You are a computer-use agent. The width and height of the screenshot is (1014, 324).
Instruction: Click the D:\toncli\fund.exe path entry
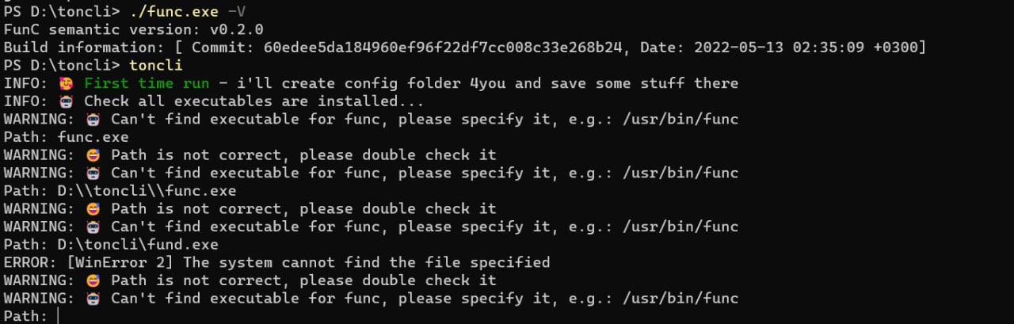tap(138, 245)
